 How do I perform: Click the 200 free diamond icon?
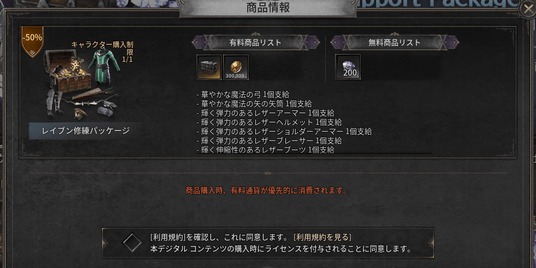(348, 67)
